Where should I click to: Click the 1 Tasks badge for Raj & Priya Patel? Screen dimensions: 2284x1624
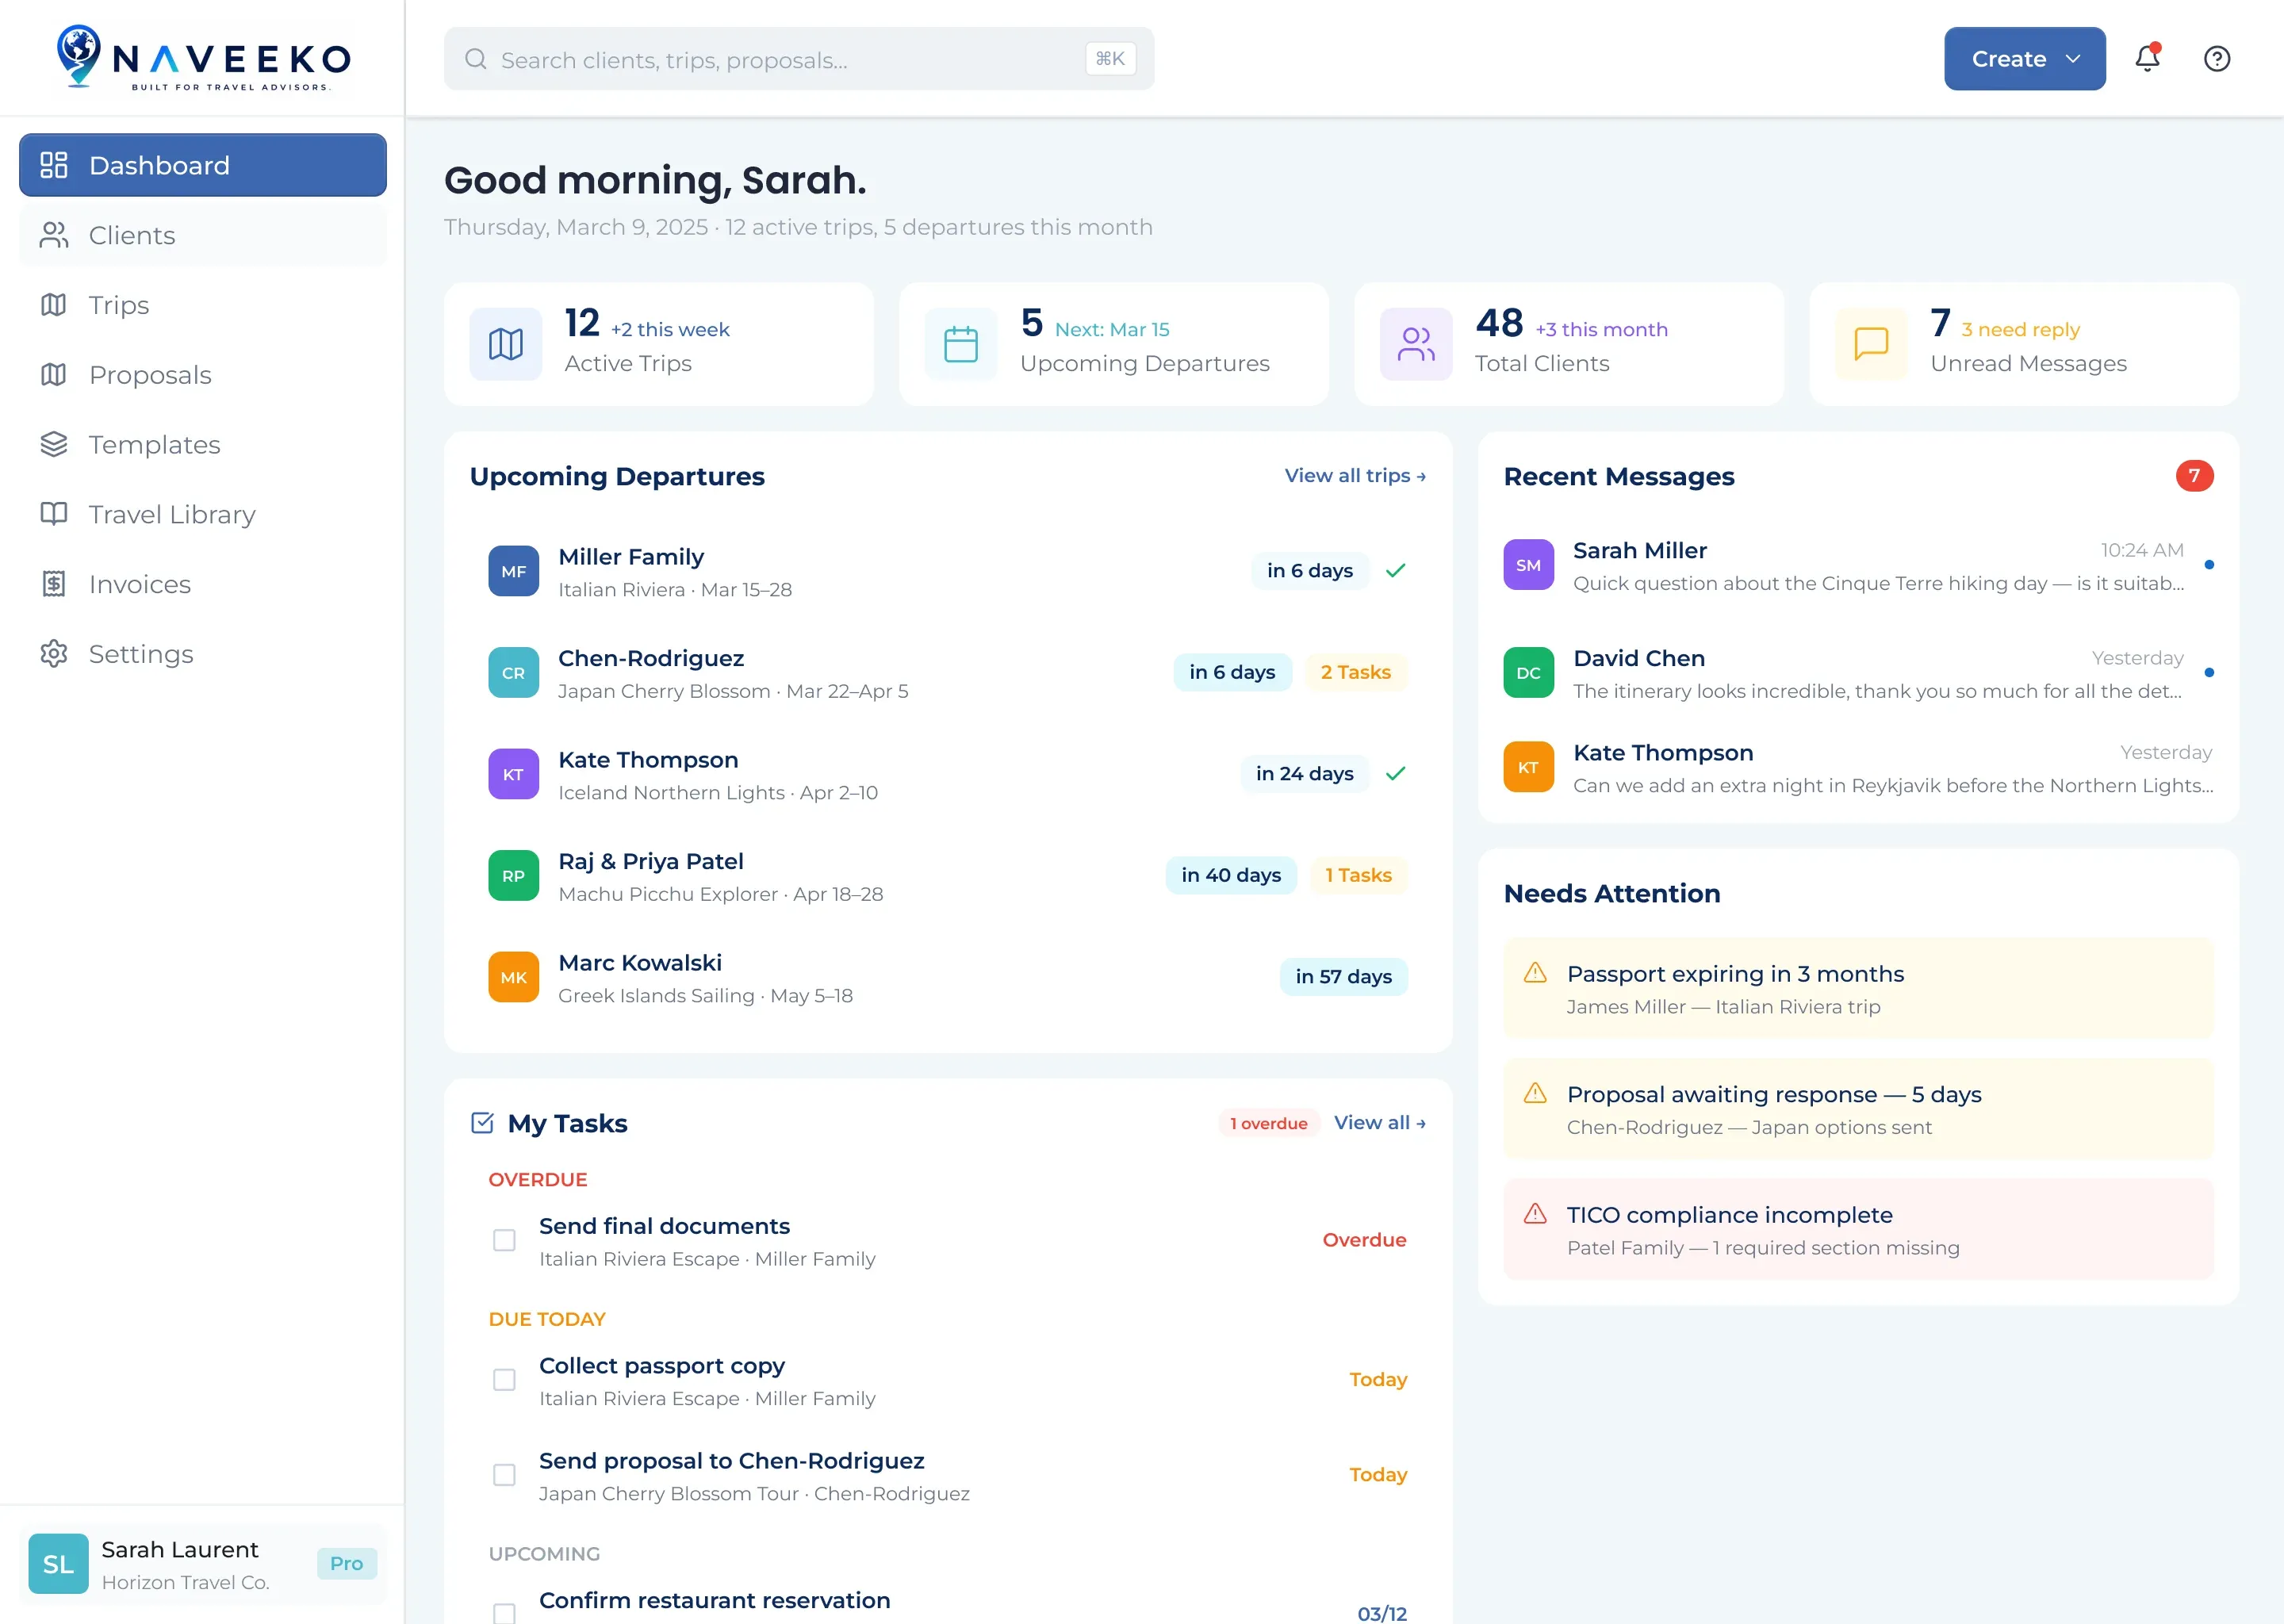point(1358,875)
